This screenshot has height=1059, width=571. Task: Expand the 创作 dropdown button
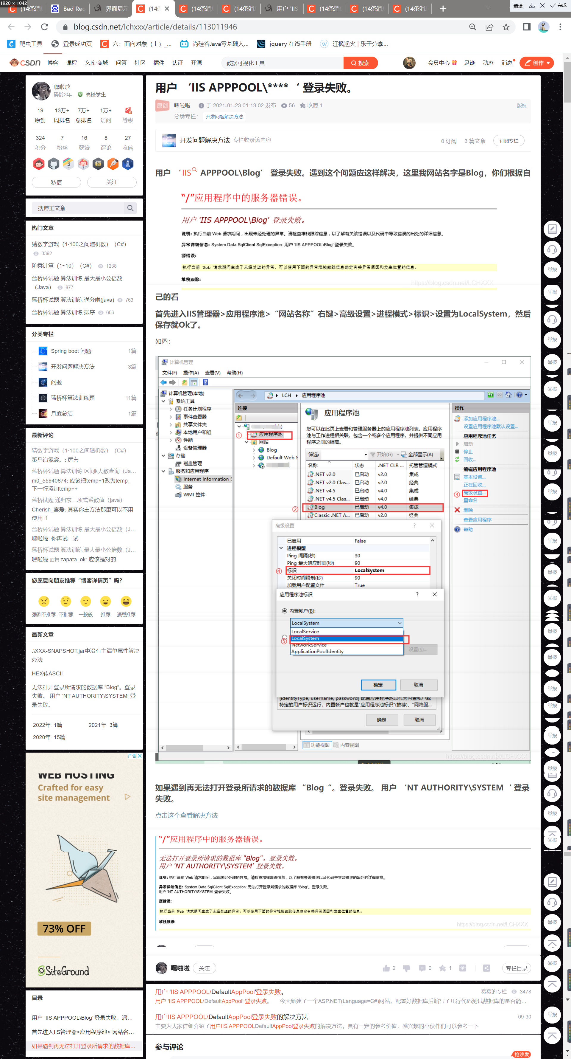[536, 63]
